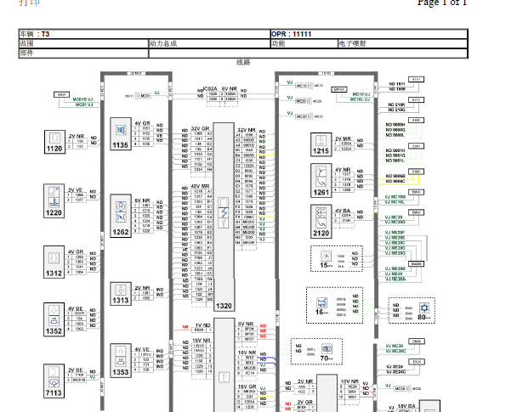
Task: Select the 1135 component symbol
Action: [121, 134]
